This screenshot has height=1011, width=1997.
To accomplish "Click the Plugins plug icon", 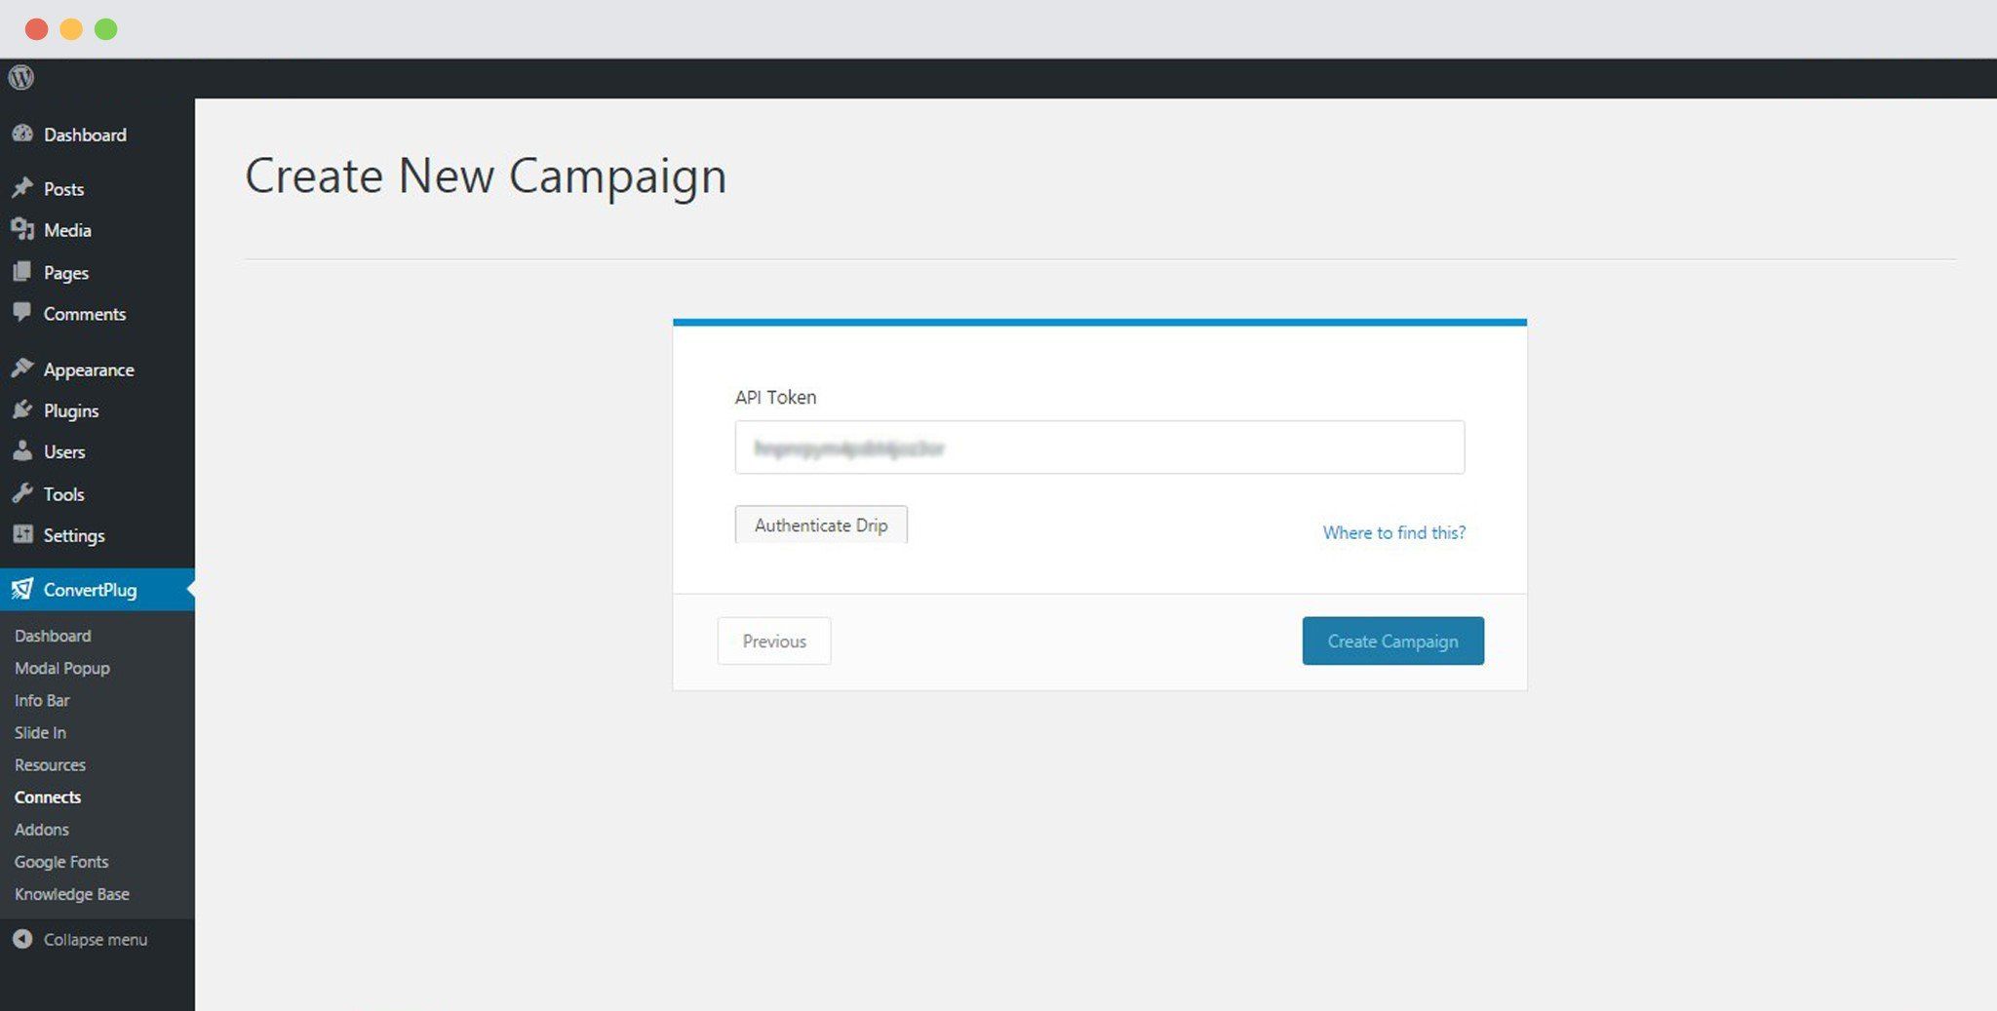I will point(22,409).
